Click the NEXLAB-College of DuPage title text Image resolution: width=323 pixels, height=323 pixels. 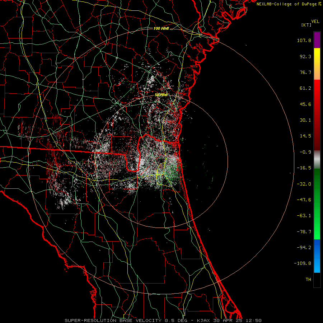tap(286, 4)
